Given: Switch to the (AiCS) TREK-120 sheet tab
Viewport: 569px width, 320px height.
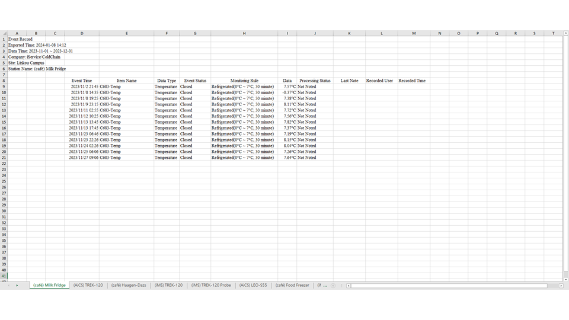Looking at the screenshot, I should click(x=88, y=286).
